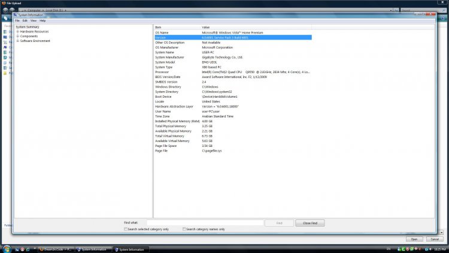The height and width of the screenshot is (253, 449).
Task: Click the C:\pagefile.sys value
Action: coord(211,150)
